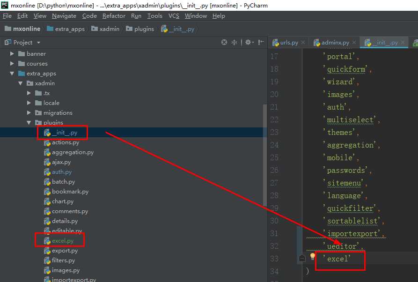Close the urls.py editor tab

tap(303, 43)
